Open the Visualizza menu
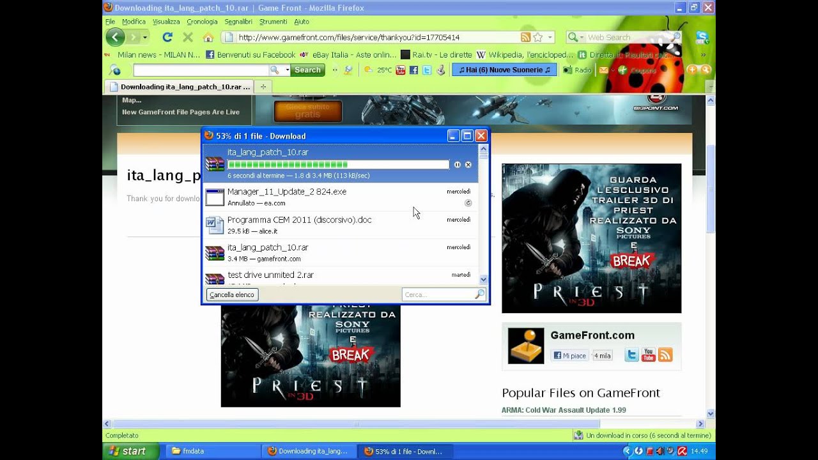The image size is (818, 460). (x=166, y=22)
